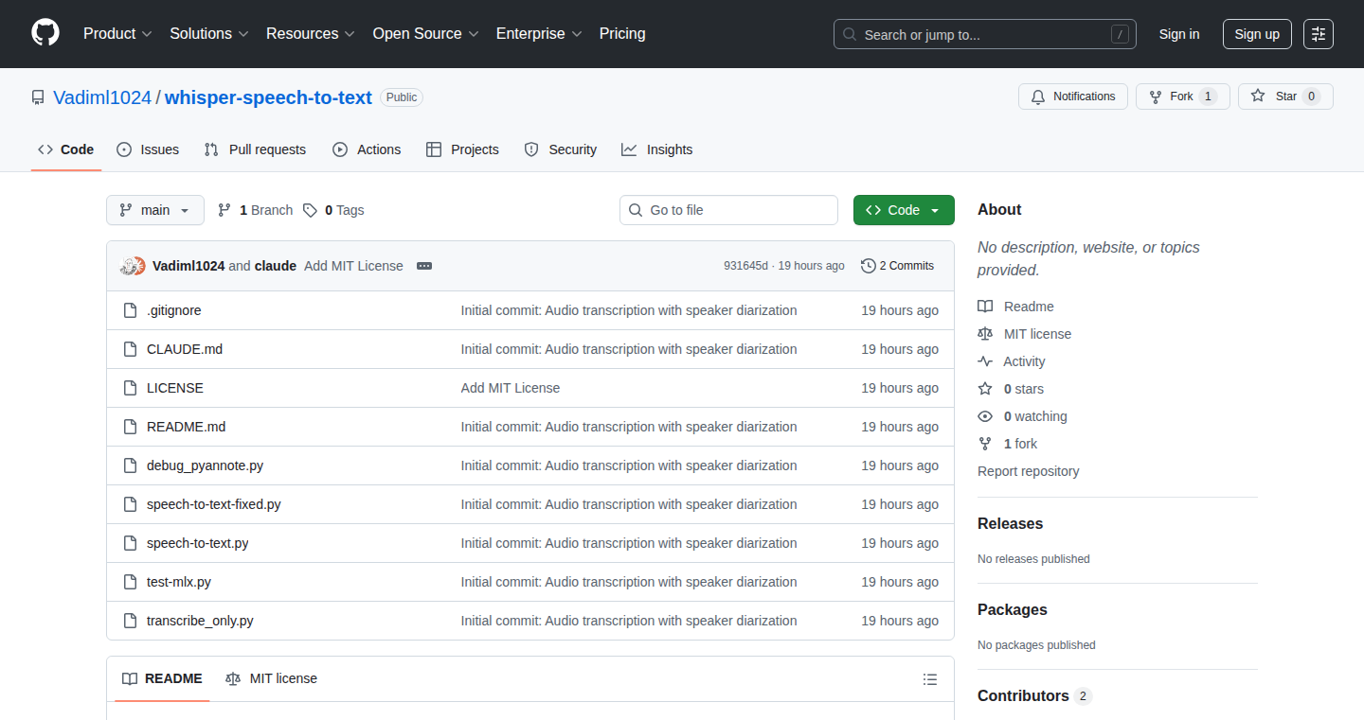View the 1 Branch list
1364x720 pixels.
[x=255, y=210]
